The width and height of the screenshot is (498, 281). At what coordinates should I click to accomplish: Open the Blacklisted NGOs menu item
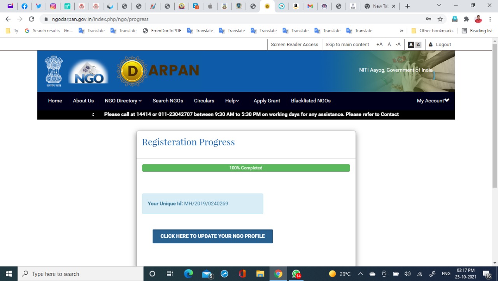click(x=310, y=100)
